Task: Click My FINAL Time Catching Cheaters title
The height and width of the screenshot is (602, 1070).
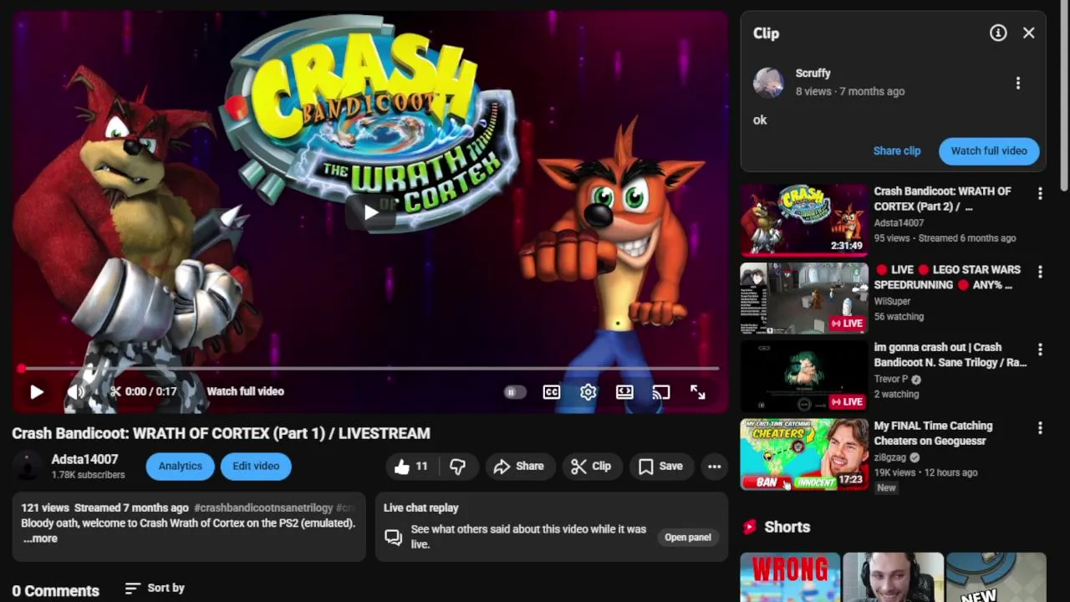Action: click(933, 433)
